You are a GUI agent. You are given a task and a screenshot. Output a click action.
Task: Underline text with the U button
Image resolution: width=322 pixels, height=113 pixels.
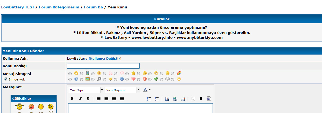88,99
